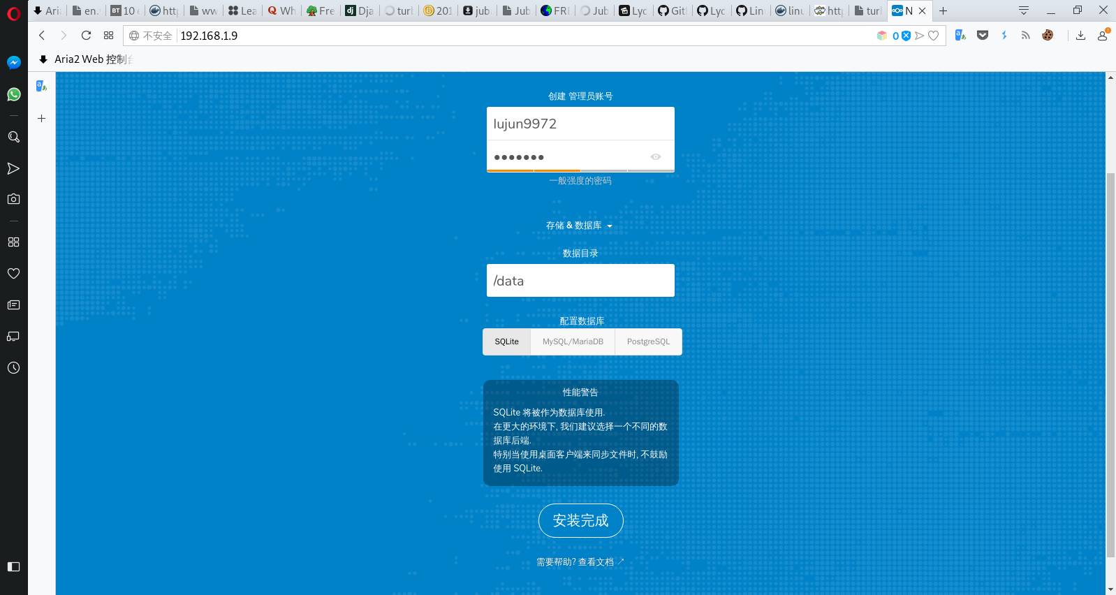Open RSS feed extension icon
The width and height of the screenshot is (1116, 595).
pyautogui.click(x=1026, y=36)
